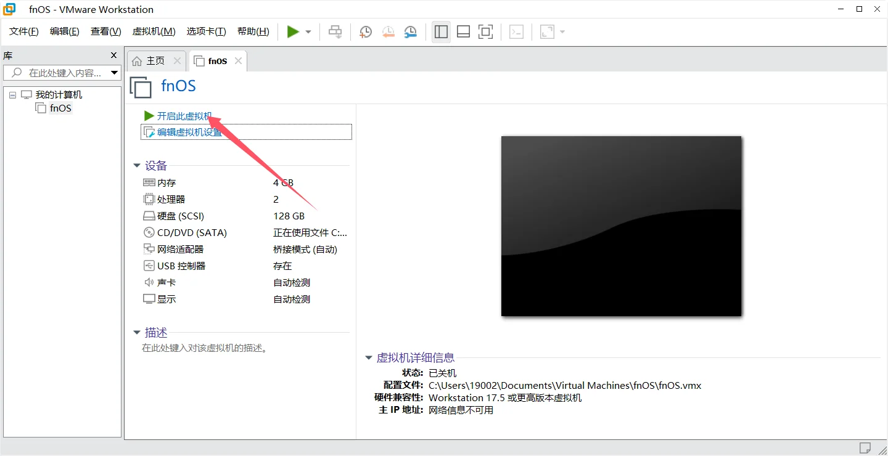Click the Workstation 17.5 compatibility text
888x456 pixels.
[505, 398]
